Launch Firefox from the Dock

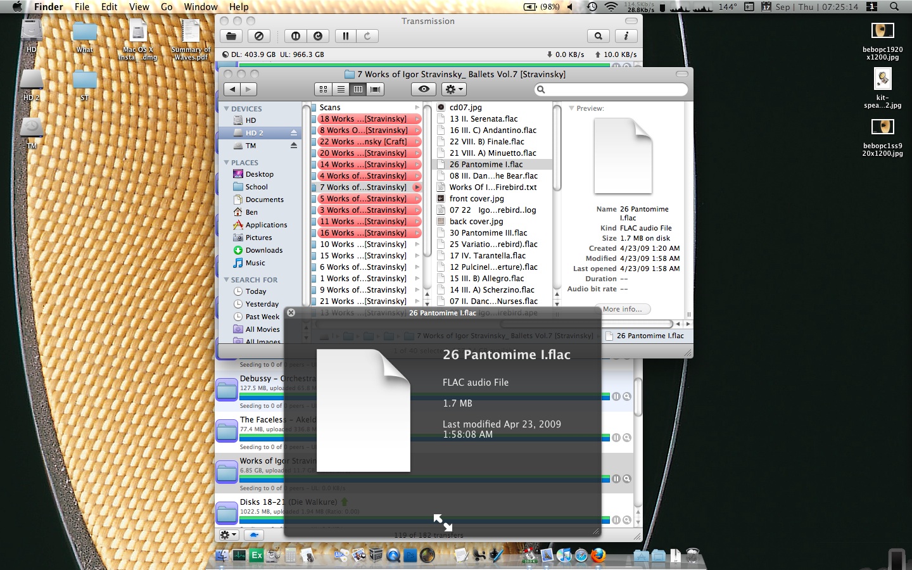pos(598,555)
